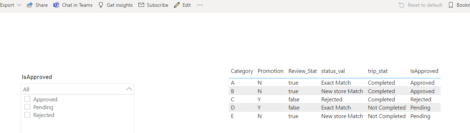Click the Share arrow icon
The height and width of the screenshot is (133, 470).
[x=30, y=5]
